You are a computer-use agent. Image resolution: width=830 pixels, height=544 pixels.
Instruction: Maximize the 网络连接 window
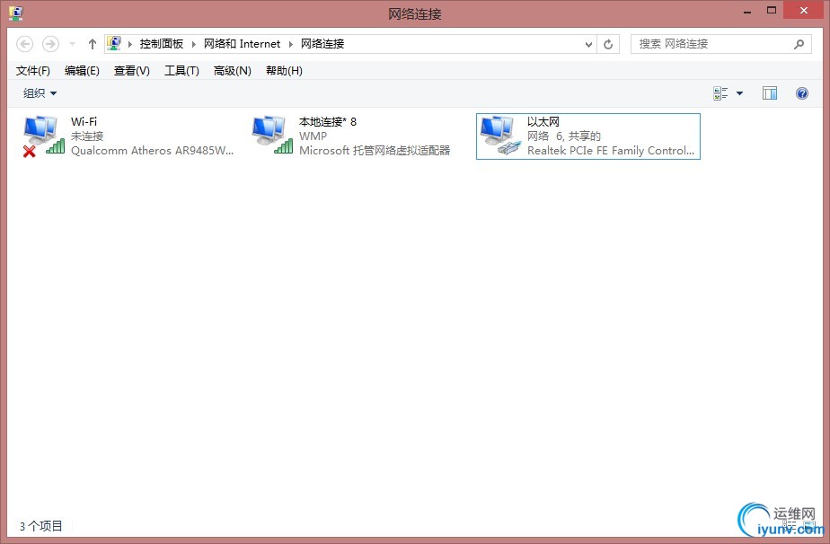point(772,11)
